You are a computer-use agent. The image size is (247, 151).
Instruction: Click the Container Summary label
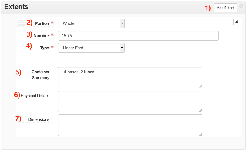click(40, 75)
